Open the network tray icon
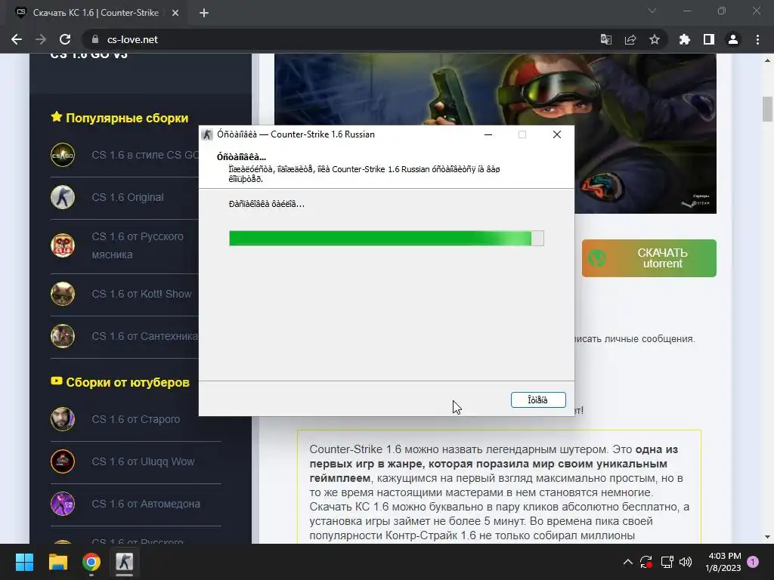This screenshot has height=580, width=774. (667, 562)
